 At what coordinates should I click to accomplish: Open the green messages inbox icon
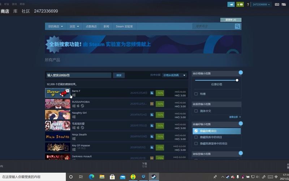240,4
